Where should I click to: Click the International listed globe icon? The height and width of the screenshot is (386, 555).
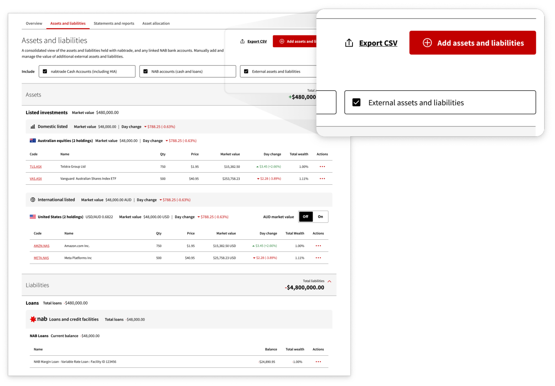[x=33, y=200]
